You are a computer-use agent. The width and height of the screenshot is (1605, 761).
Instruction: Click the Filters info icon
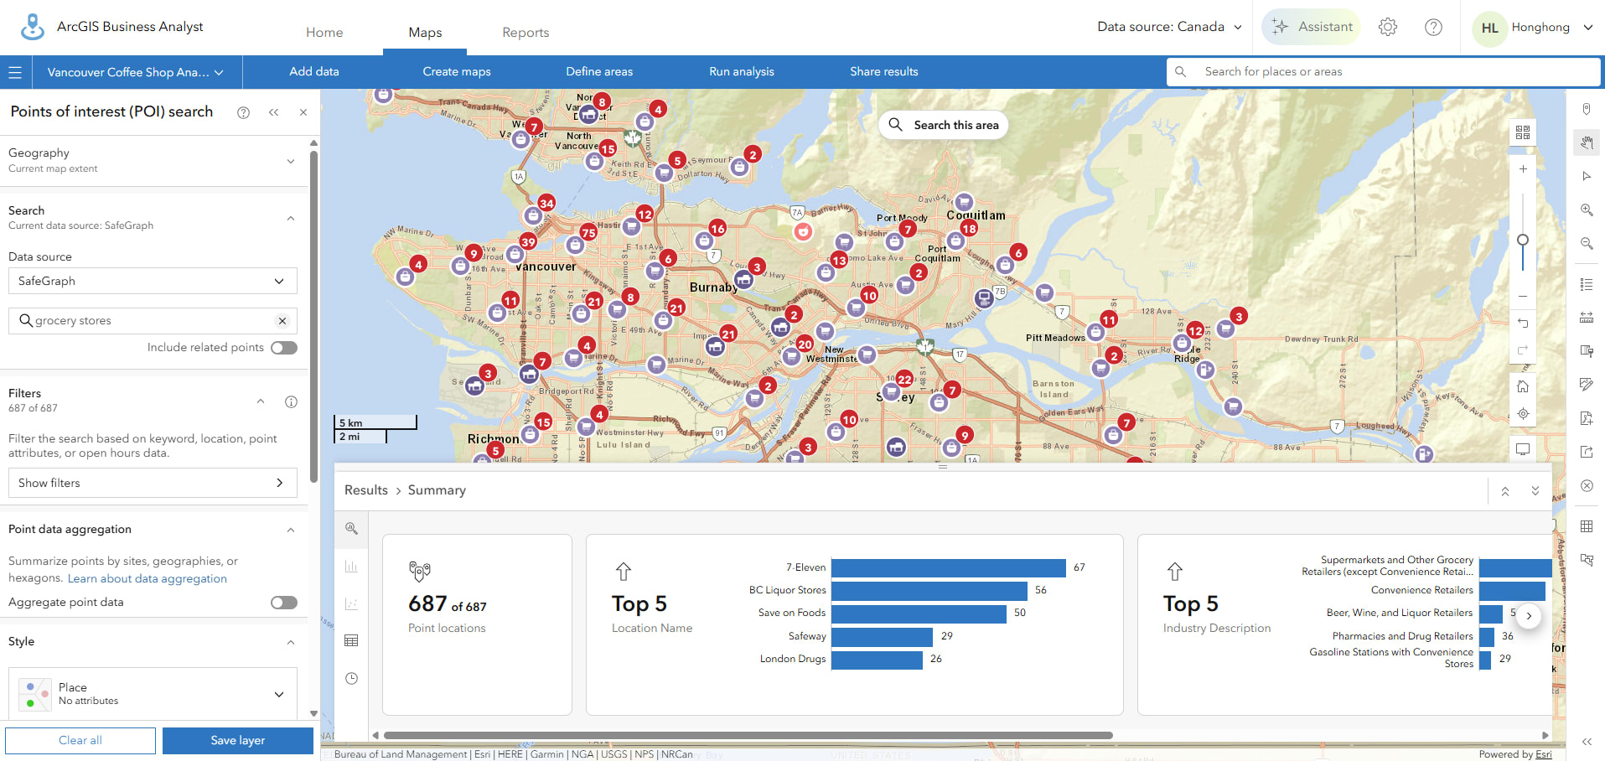coord(291,401)
